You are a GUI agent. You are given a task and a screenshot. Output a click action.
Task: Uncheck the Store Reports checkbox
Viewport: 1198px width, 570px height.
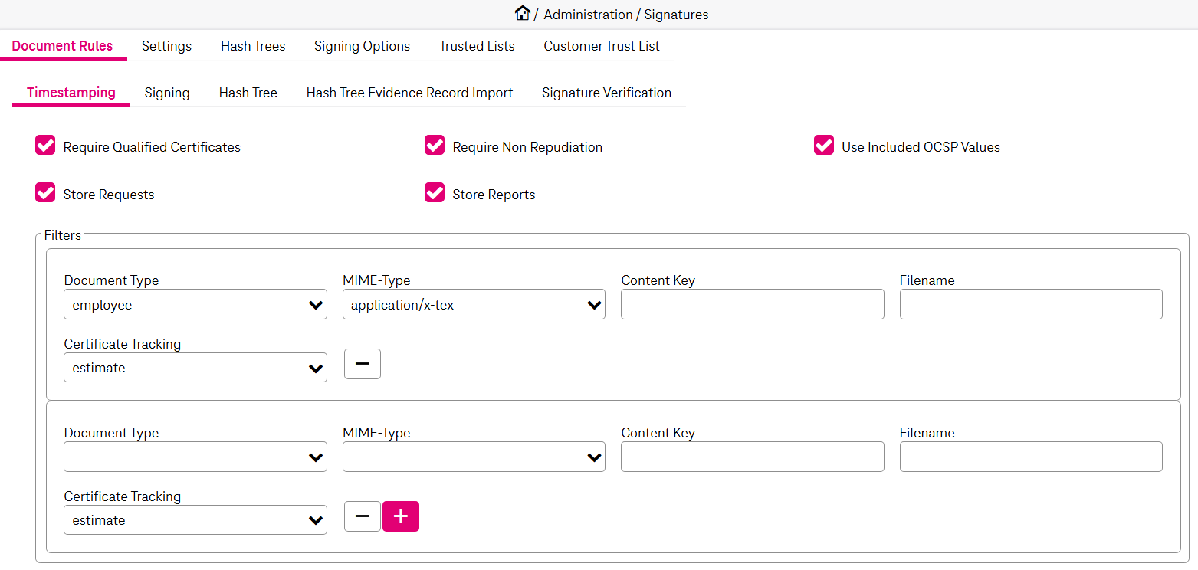point(435,193)
